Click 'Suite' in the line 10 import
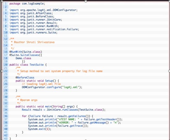Image resolution: width=170 pixels, height=140 pixels. point(52,33)
